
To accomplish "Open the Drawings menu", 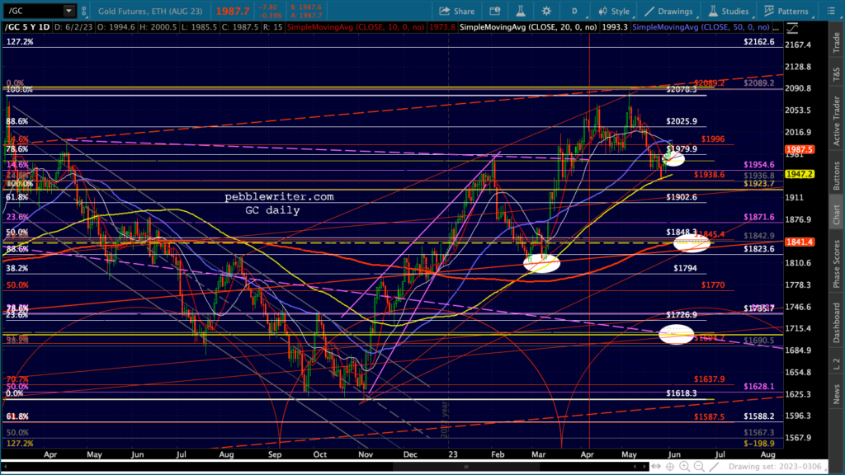I will [668, 11].
